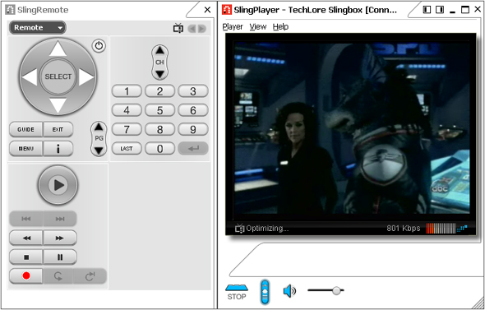Click the rewind button
Screen dimensions: 485x310
(x=26, y=238)
